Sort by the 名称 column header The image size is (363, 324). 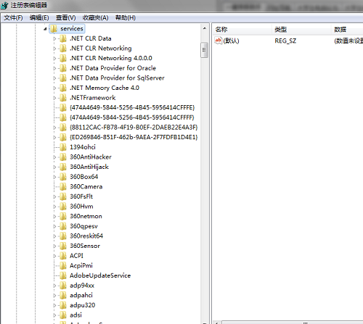(x=242, y=30)
